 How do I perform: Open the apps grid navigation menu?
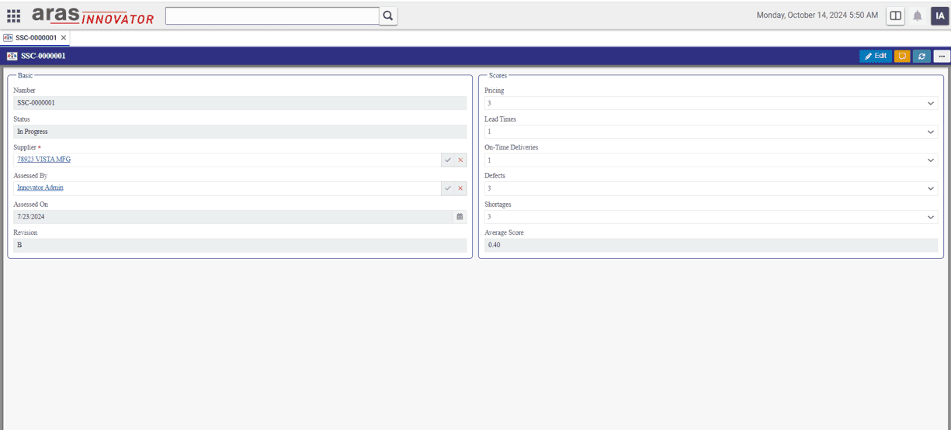tap(14, 15)
